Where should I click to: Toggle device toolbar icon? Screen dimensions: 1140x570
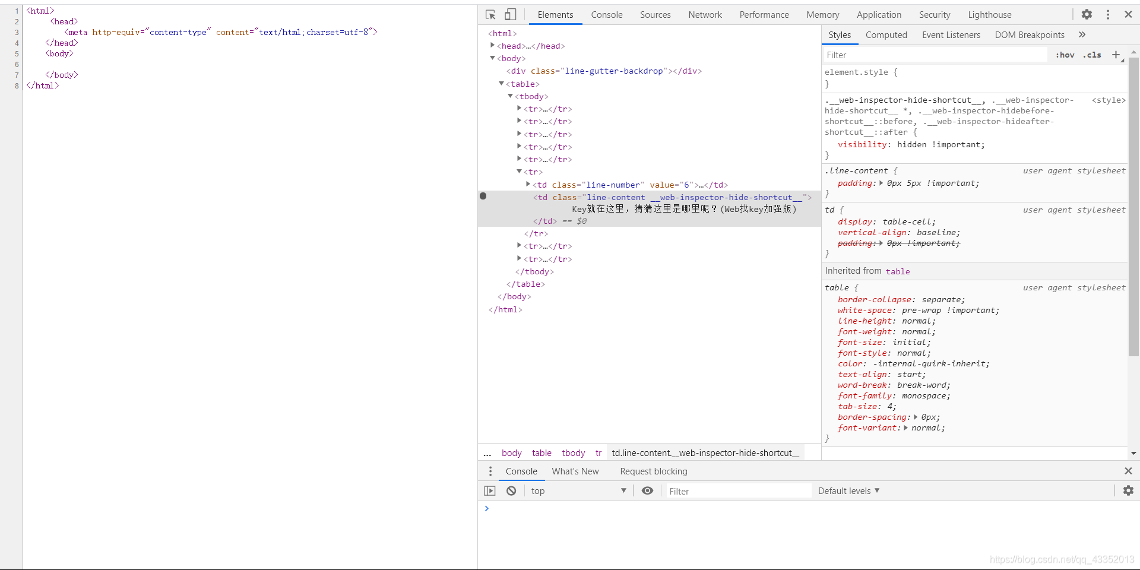click(x=511, y=15)
